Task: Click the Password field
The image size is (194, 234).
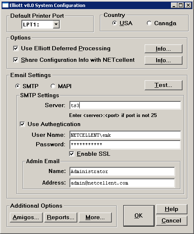Action: (125, 145)
